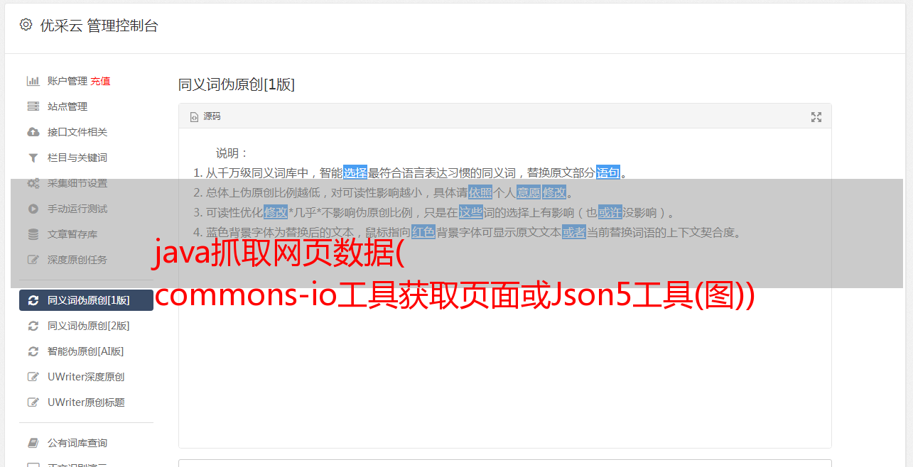The height and width of the screenshot is (467, 913).
Task: Click the refresh icon beside 智能伪原创[AI版]
Action: point(33,351)
